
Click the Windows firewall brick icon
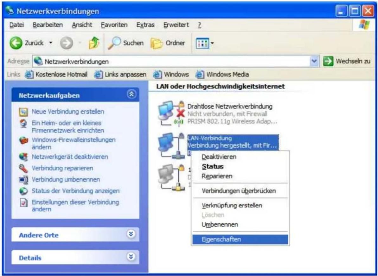click(23, 140)
